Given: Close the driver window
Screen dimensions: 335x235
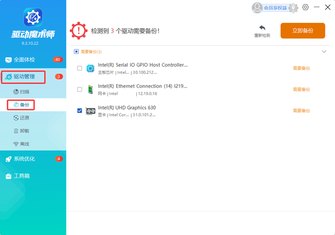Looking at the screenshot, I should coord(328,7).
